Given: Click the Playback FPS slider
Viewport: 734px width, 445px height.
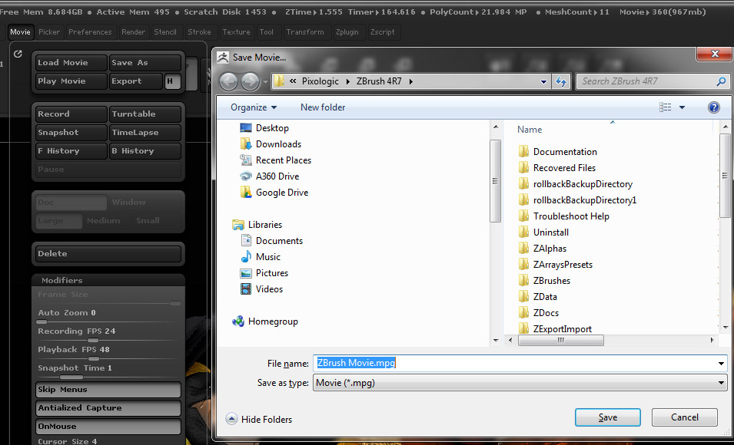Looking at the screenshot, I should click(108, 352).
